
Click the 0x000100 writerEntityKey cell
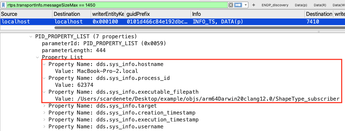coord(105,22)
